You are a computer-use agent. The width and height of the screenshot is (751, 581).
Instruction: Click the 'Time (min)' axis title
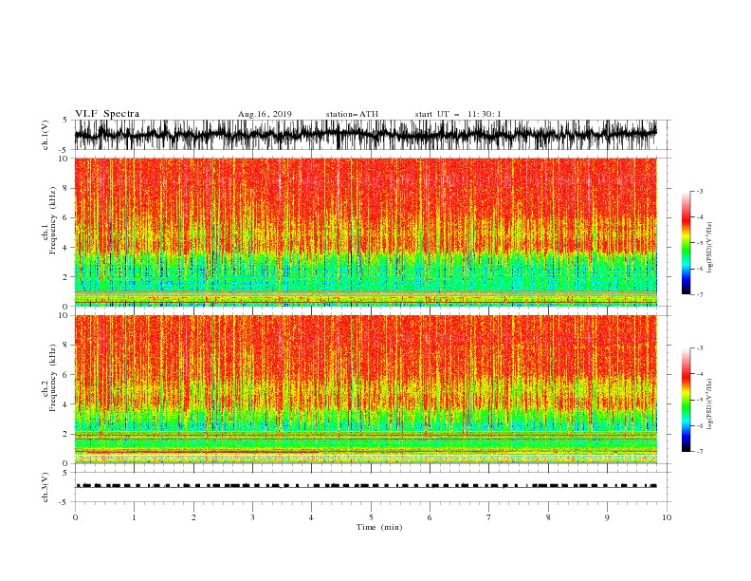[379, 527]
